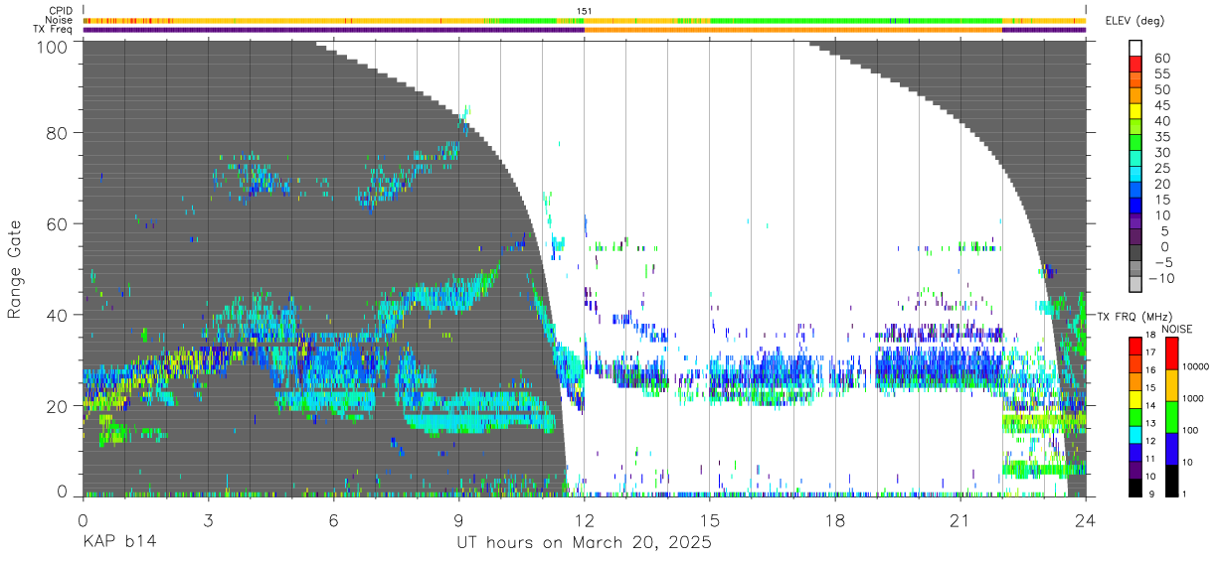Pick the cyan 12–13 MHz TX FRQ swatch
Viewport: 1221px width, 563px height.
point(1135,433)
